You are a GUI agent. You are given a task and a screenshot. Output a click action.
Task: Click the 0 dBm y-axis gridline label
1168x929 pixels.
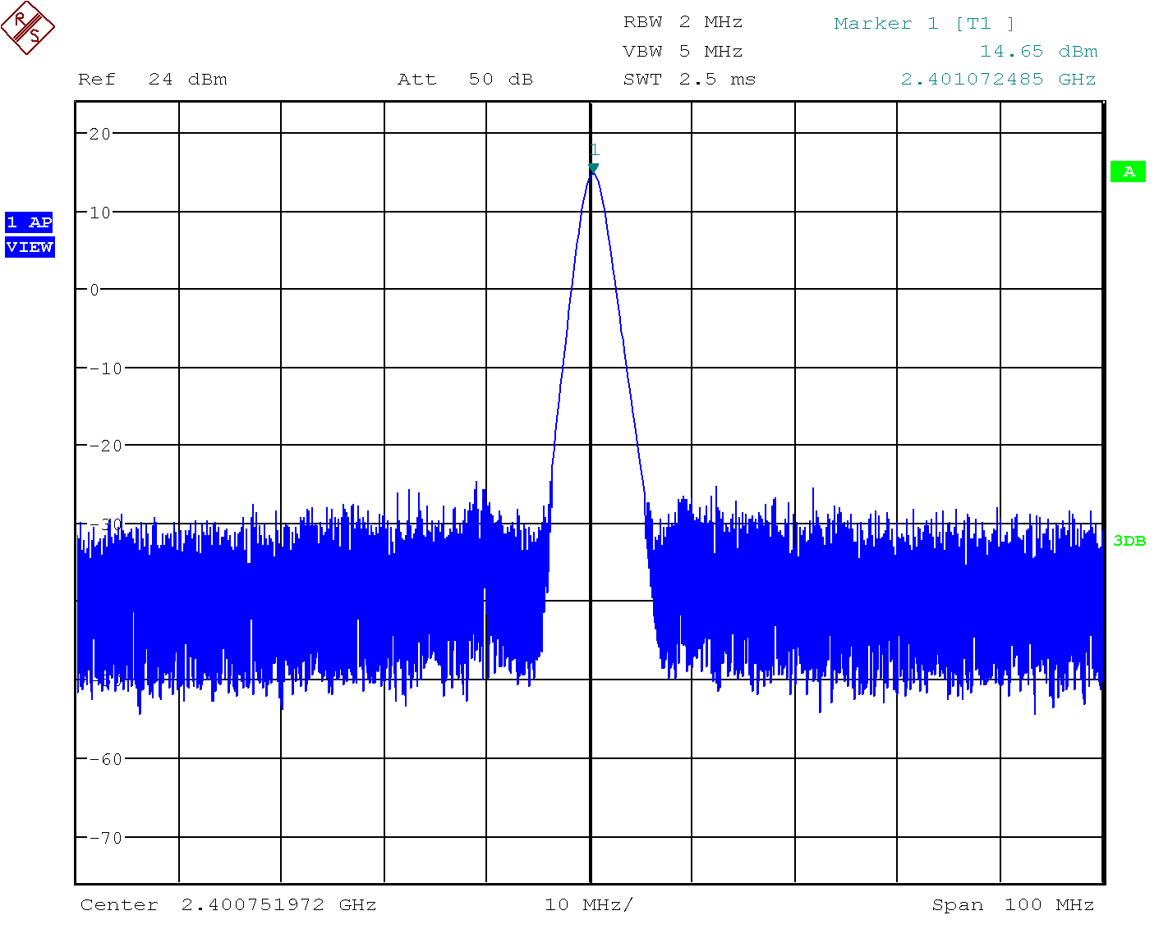pyautogui.click(x=94, y=290)
